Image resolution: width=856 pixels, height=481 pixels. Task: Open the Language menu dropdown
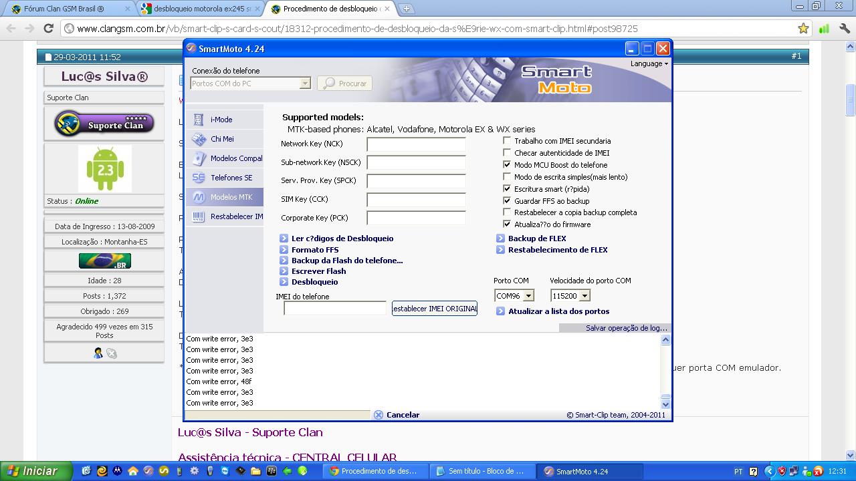coord(649,64)
